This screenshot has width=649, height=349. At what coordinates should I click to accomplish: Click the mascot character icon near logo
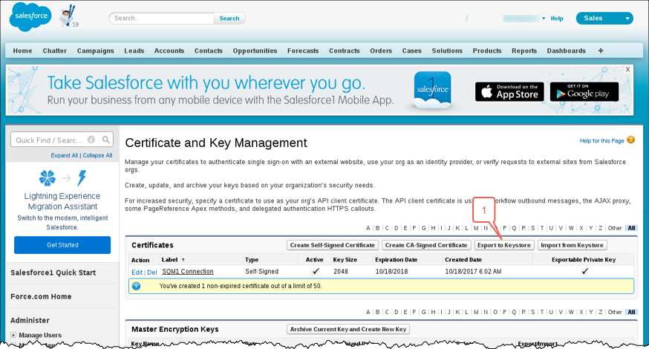click(x=68, y=16)
